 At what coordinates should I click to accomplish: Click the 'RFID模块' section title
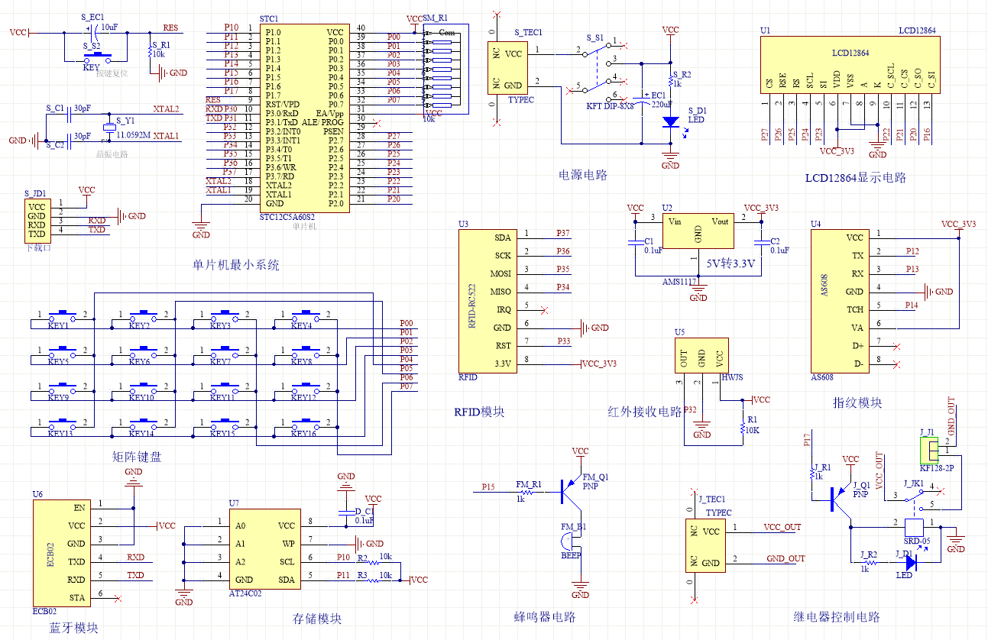pyautogui.click(x=479, y=413)
